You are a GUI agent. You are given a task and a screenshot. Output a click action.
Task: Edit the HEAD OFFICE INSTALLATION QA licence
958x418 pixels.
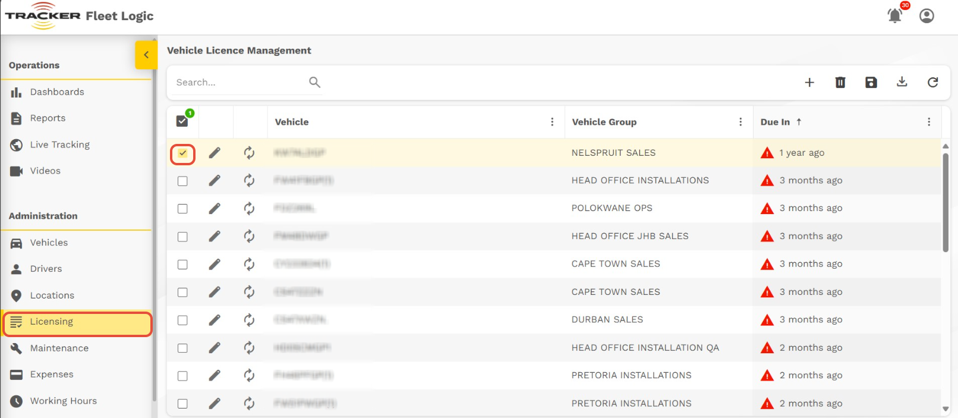pos(215,347)
